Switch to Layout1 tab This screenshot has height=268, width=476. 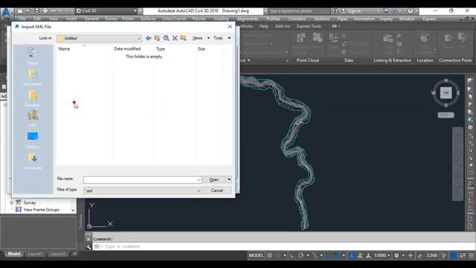tap(36, 254)
